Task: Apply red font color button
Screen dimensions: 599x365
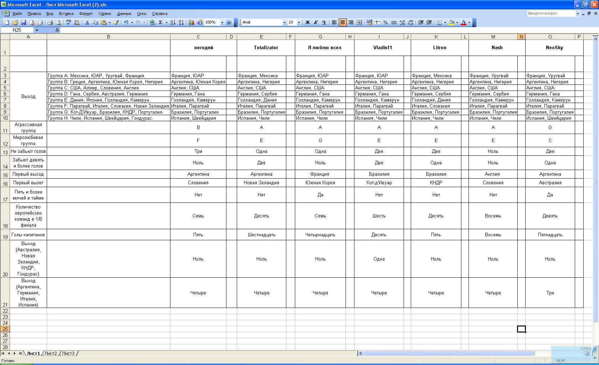Action: 464,22
